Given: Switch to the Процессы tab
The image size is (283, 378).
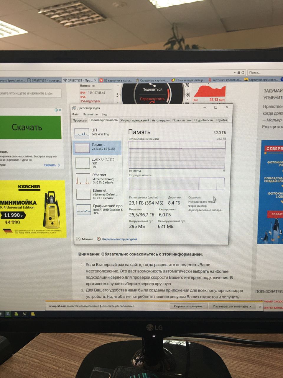Looking at the screenshot, I should tap(80, 120).
